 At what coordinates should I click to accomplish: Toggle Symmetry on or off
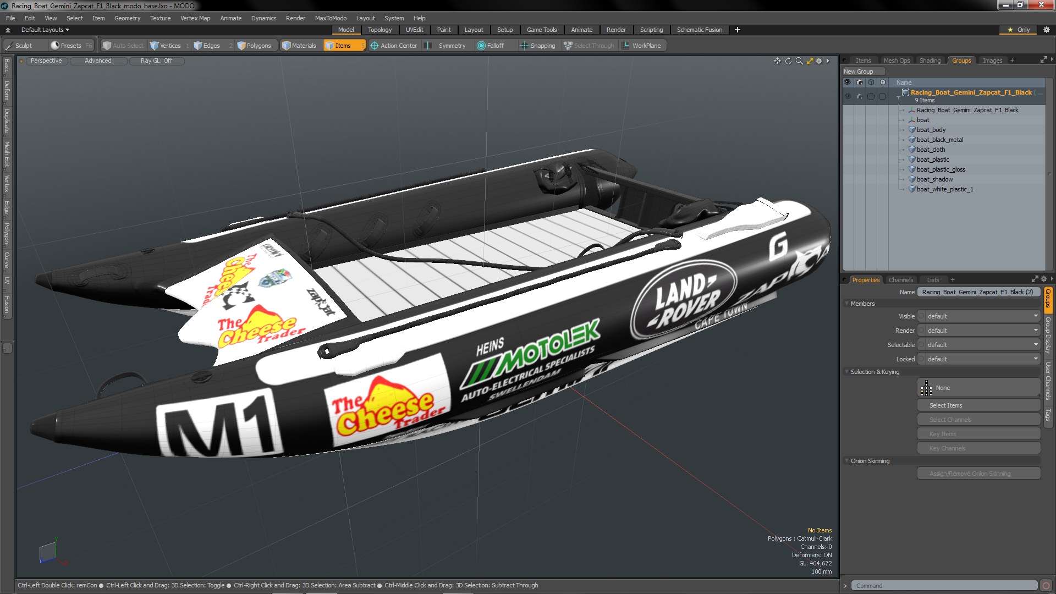[446, 46]
